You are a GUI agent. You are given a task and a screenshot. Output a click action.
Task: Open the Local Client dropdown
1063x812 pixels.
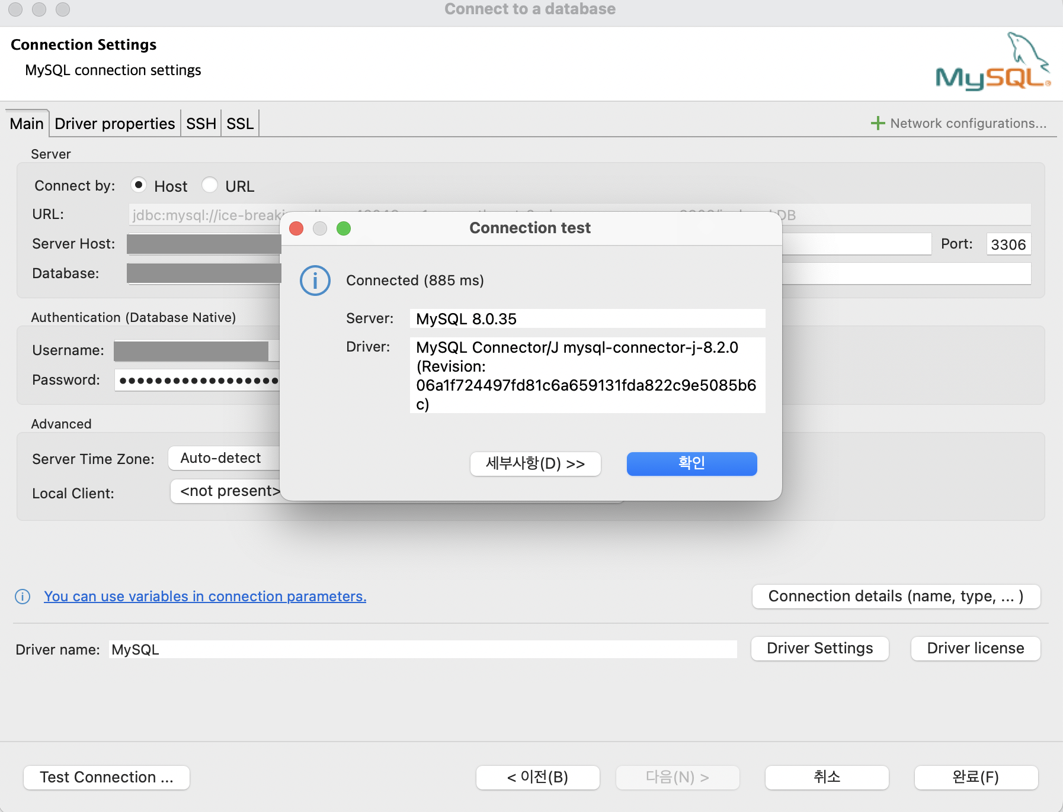225,491
